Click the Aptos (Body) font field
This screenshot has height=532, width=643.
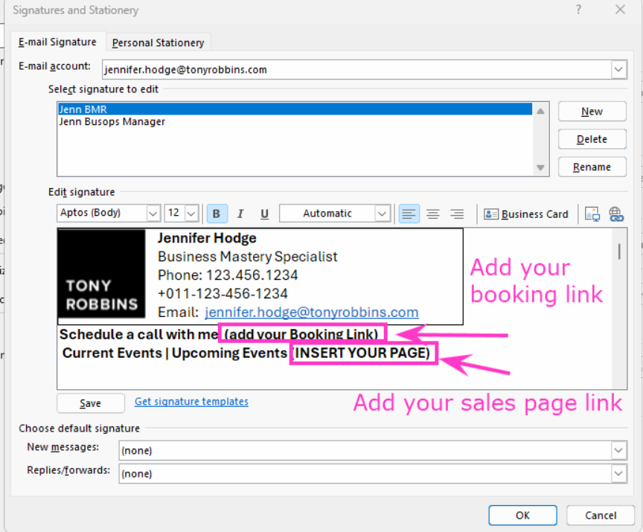(x=102, y=213)
